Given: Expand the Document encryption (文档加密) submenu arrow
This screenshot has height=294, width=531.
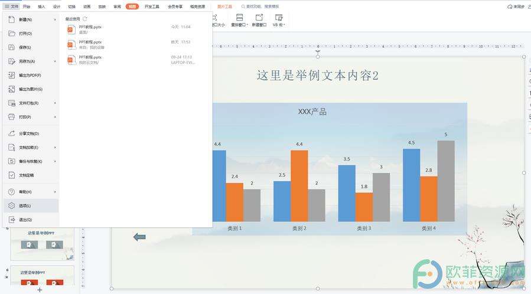Looking at the screenshot, I should (55, 148).
